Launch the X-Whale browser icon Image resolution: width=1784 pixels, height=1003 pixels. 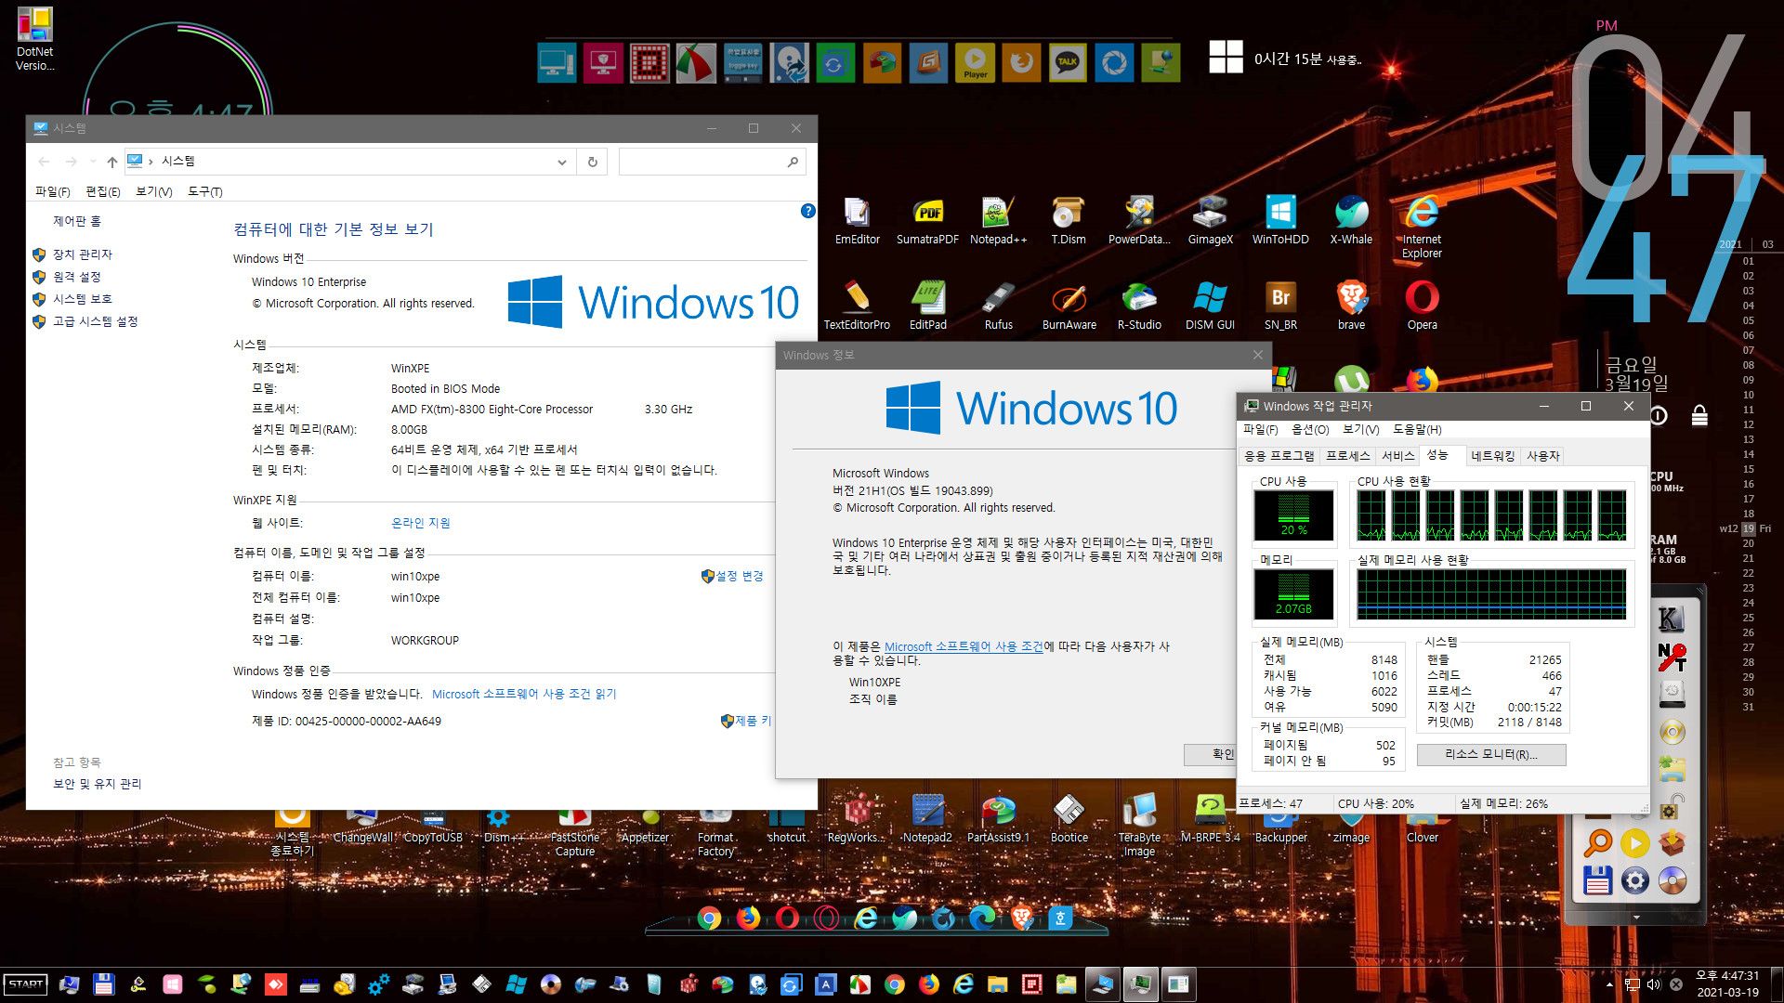[1351, 221]
